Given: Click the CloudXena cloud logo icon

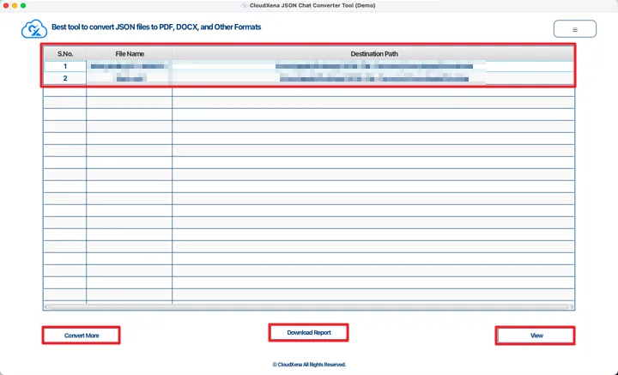Looking at the screenshot, I should 32,29.
